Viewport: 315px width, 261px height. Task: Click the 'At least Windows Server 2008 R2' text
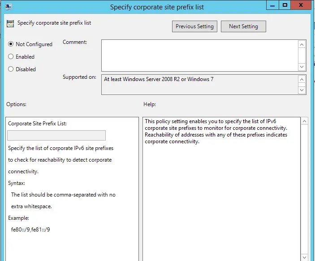(159, 79)
